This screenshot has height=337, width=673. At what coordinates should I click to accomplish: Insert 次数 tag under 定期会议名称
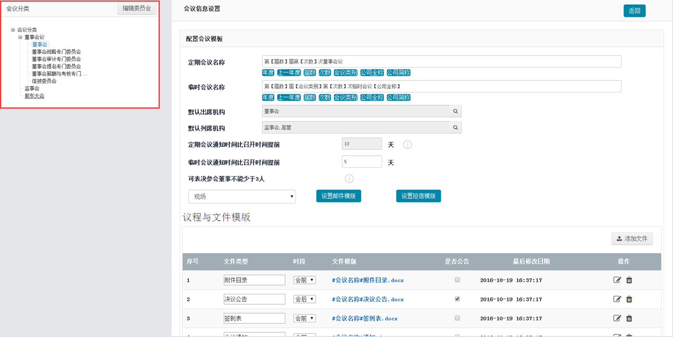click(x=325, y=72)
